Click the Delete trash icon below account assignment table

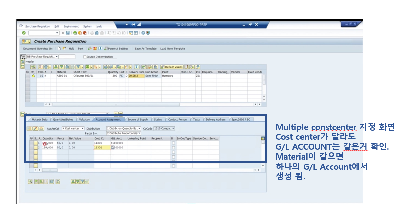click(x=52, y=182)
